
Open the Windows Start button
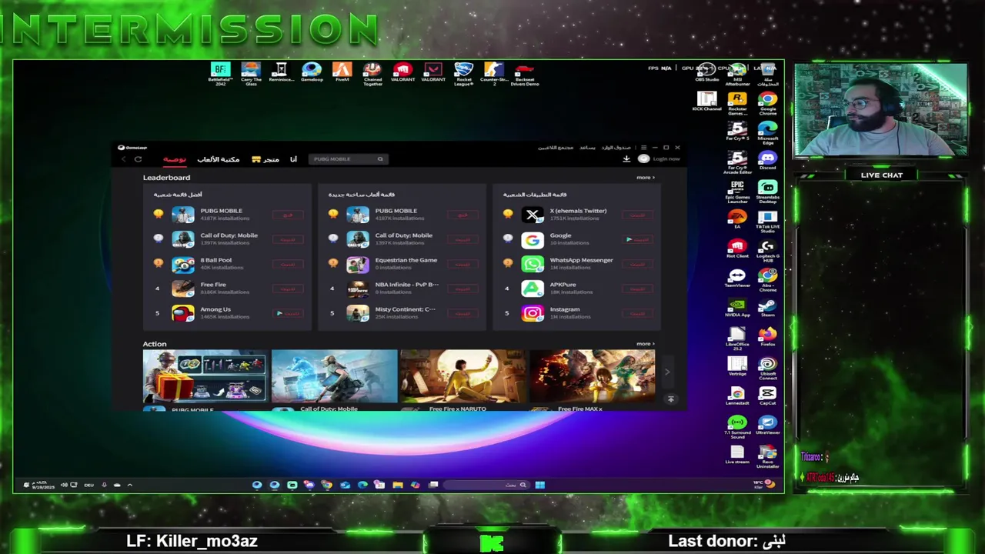click(539, 485)
